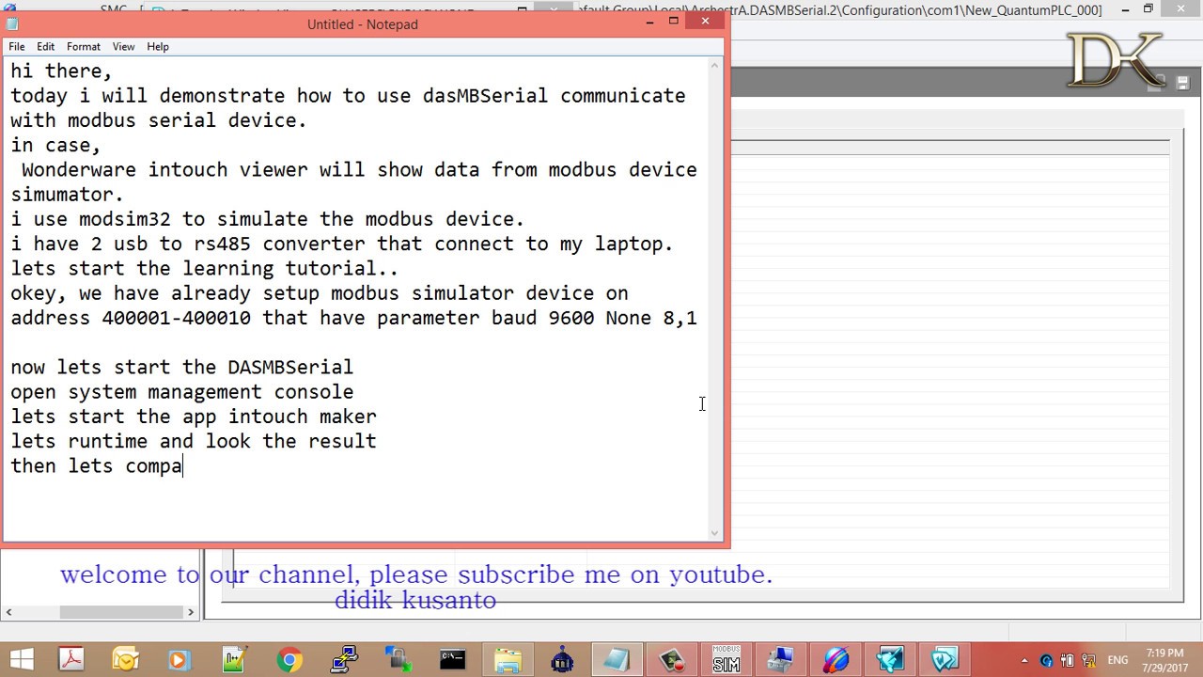This screenshot has height=677, width=1203.
Task: Click the save icon in the SMC window
Action: point(1182,84)
